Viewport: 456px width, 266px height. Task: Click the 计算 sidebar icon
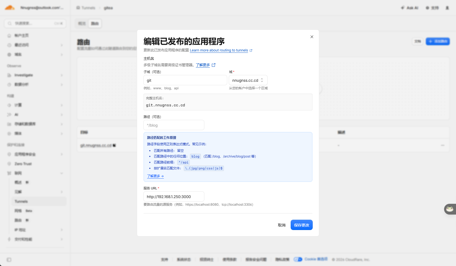pos(9,105)
